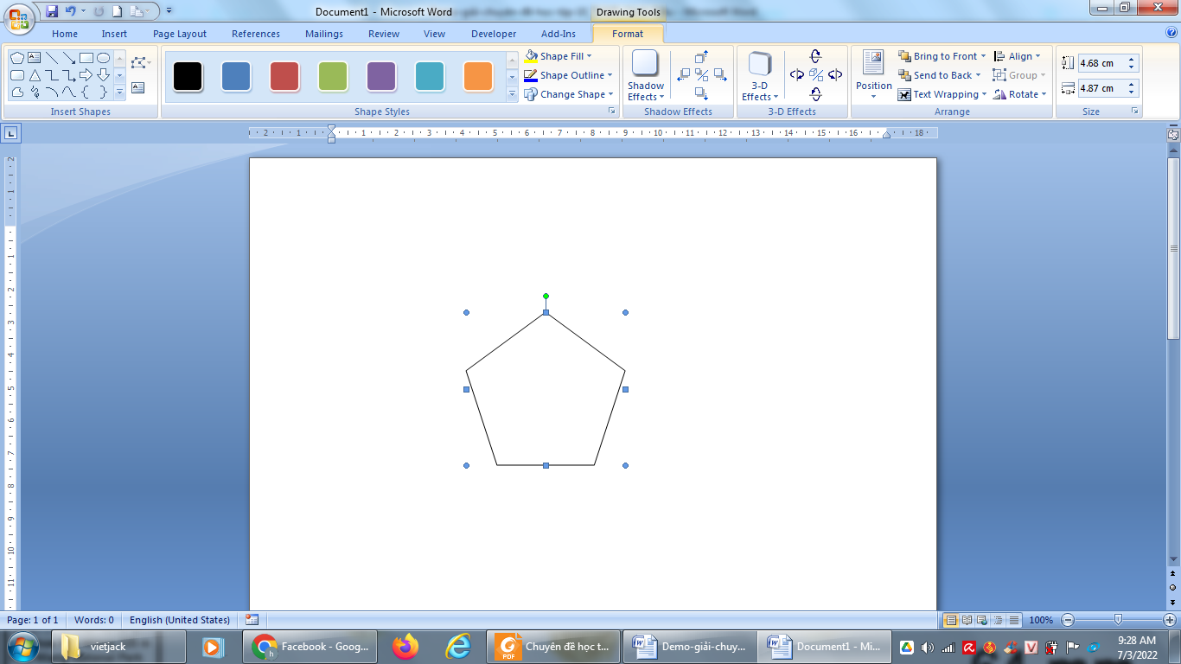Open the Rotate dropdown
The image size is (1181, 664).
click(x=1020, y=94)
